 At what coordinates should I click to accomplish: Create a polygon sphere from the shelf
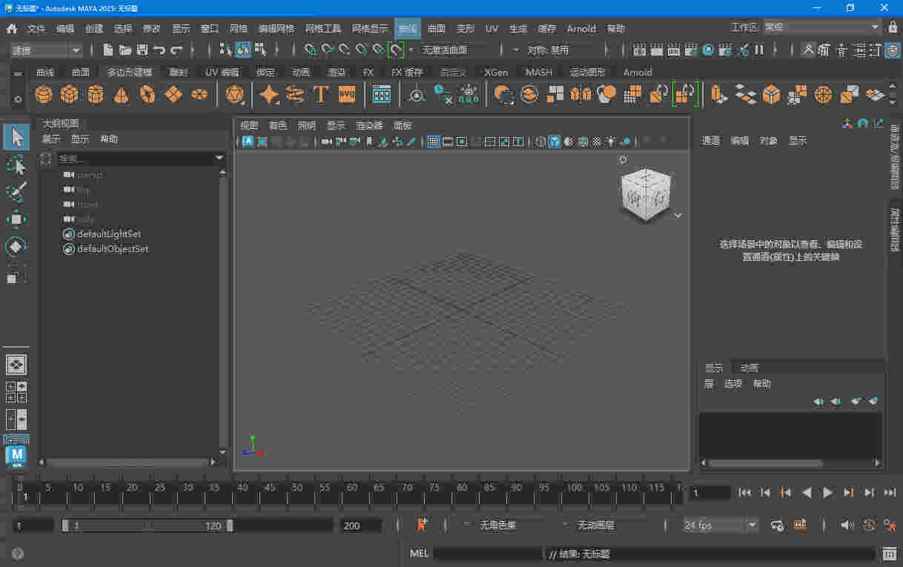44,95
